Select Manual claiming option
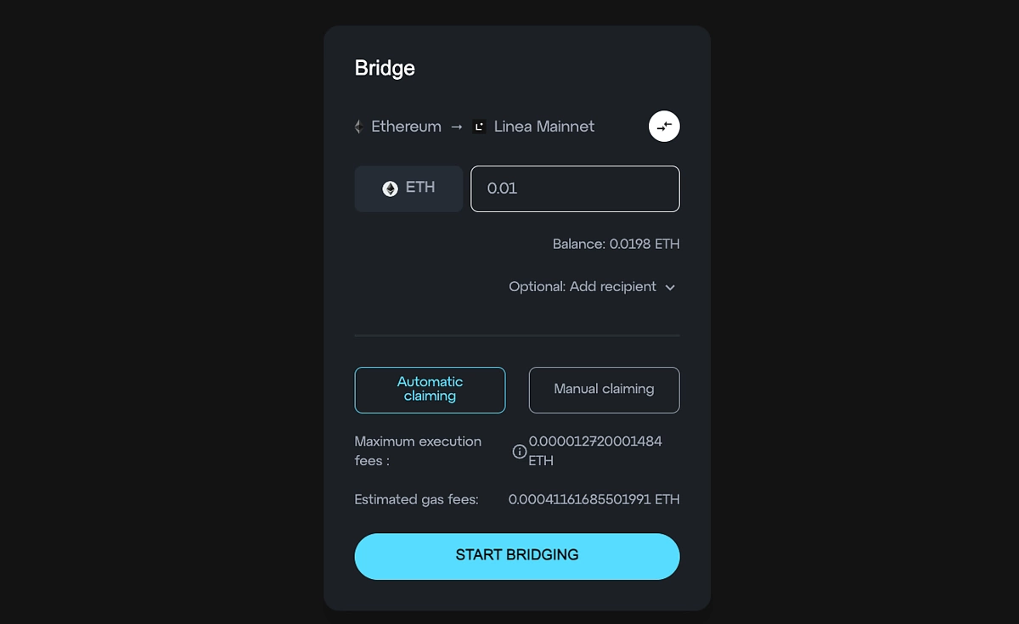The image size is (1019, 624). pos(604,390)
